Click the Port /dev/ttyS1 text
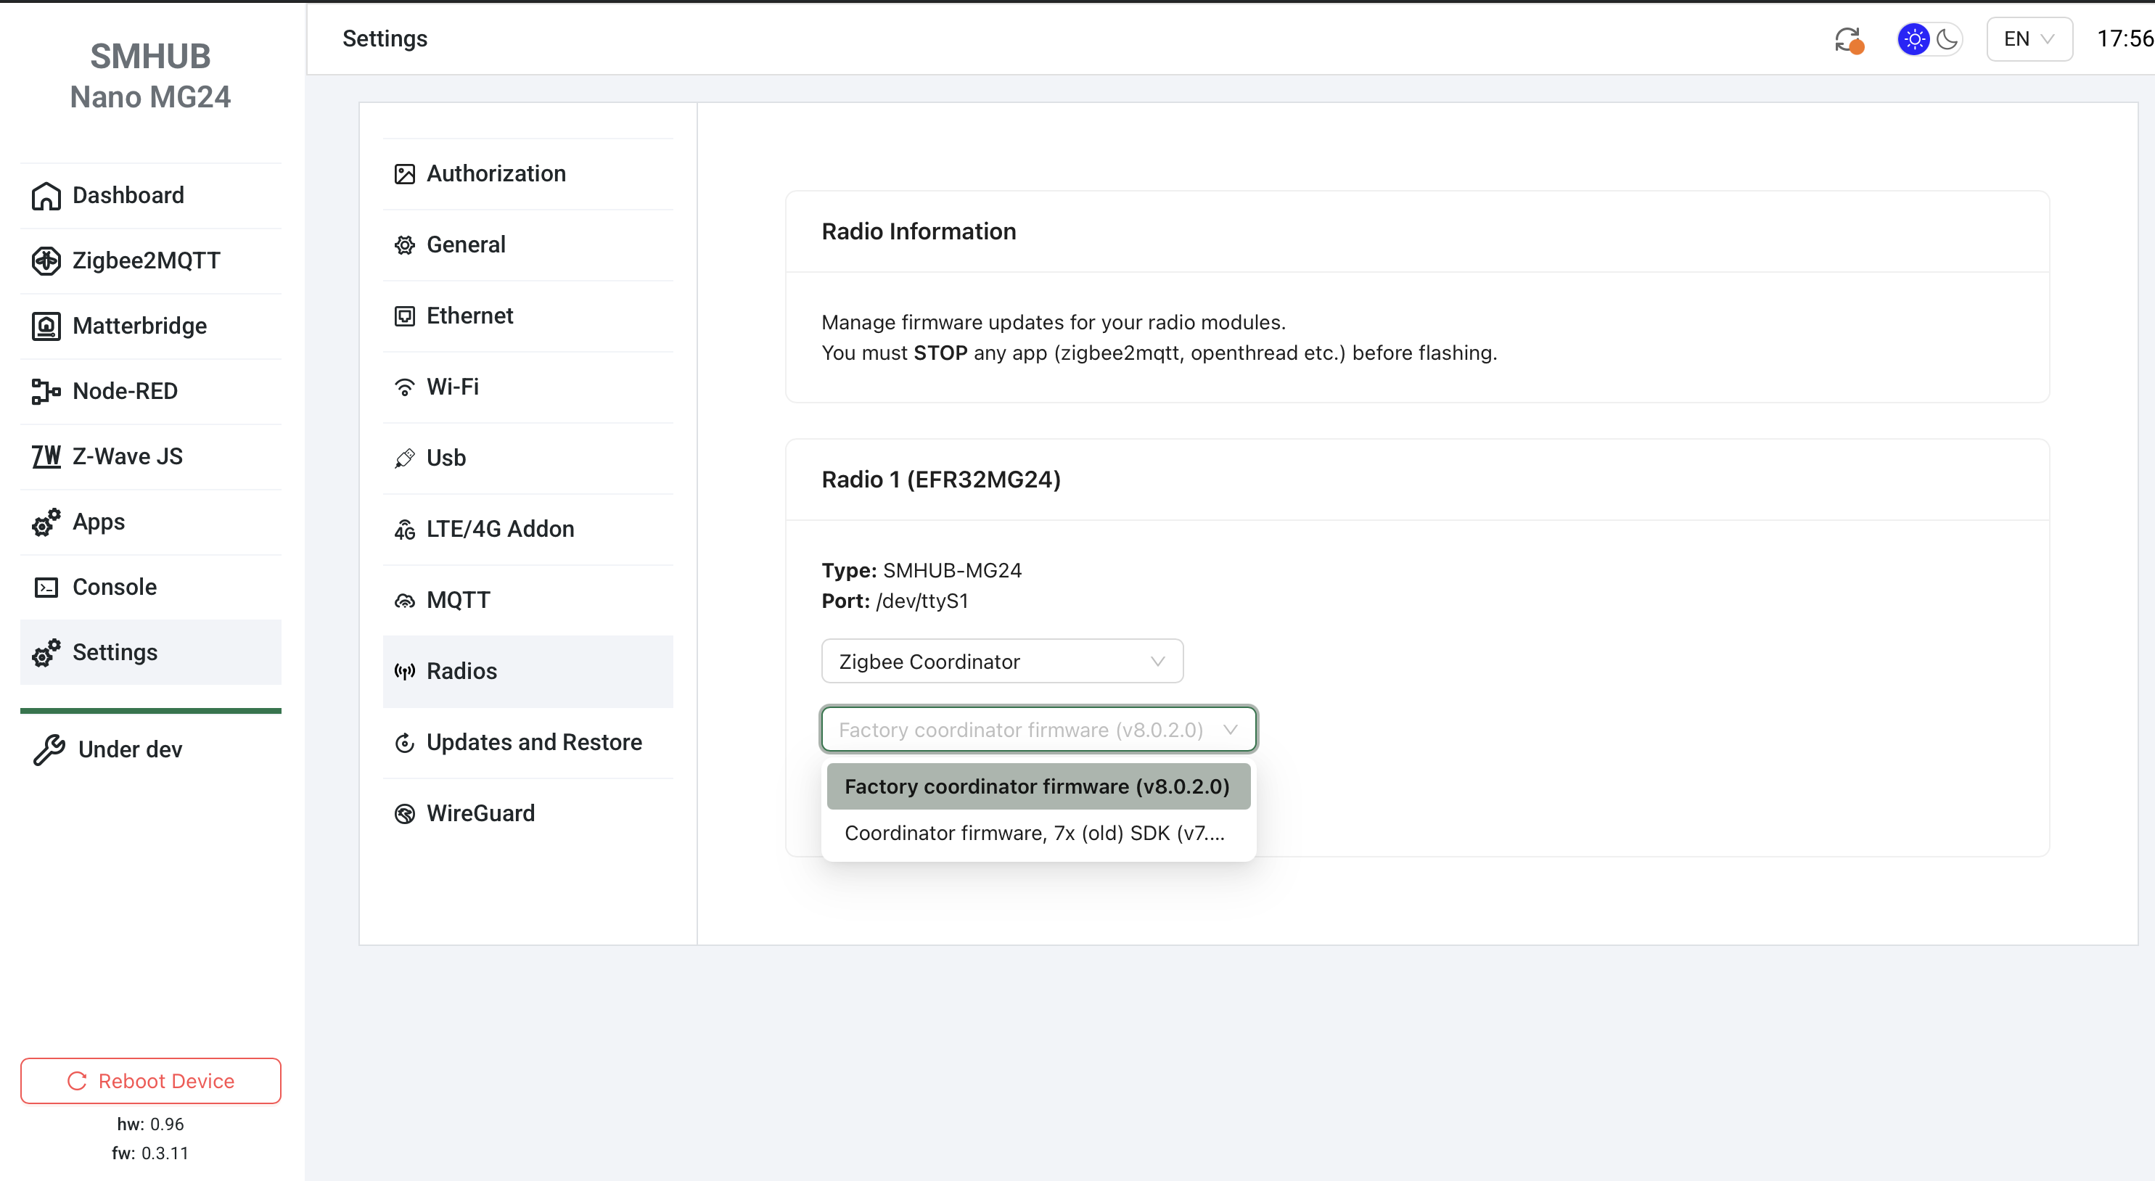This screenshot has height=1181, width=2155. [895, 601]
